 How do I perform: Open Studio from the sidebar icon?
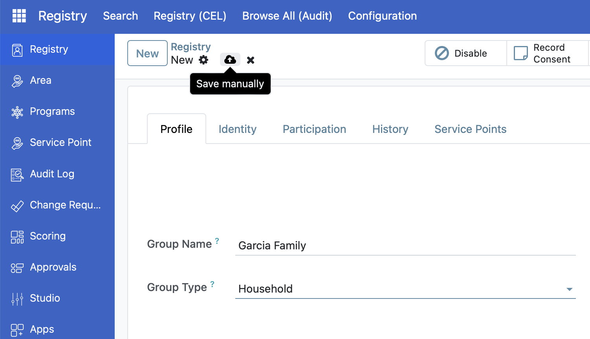[x=17, y=299]
